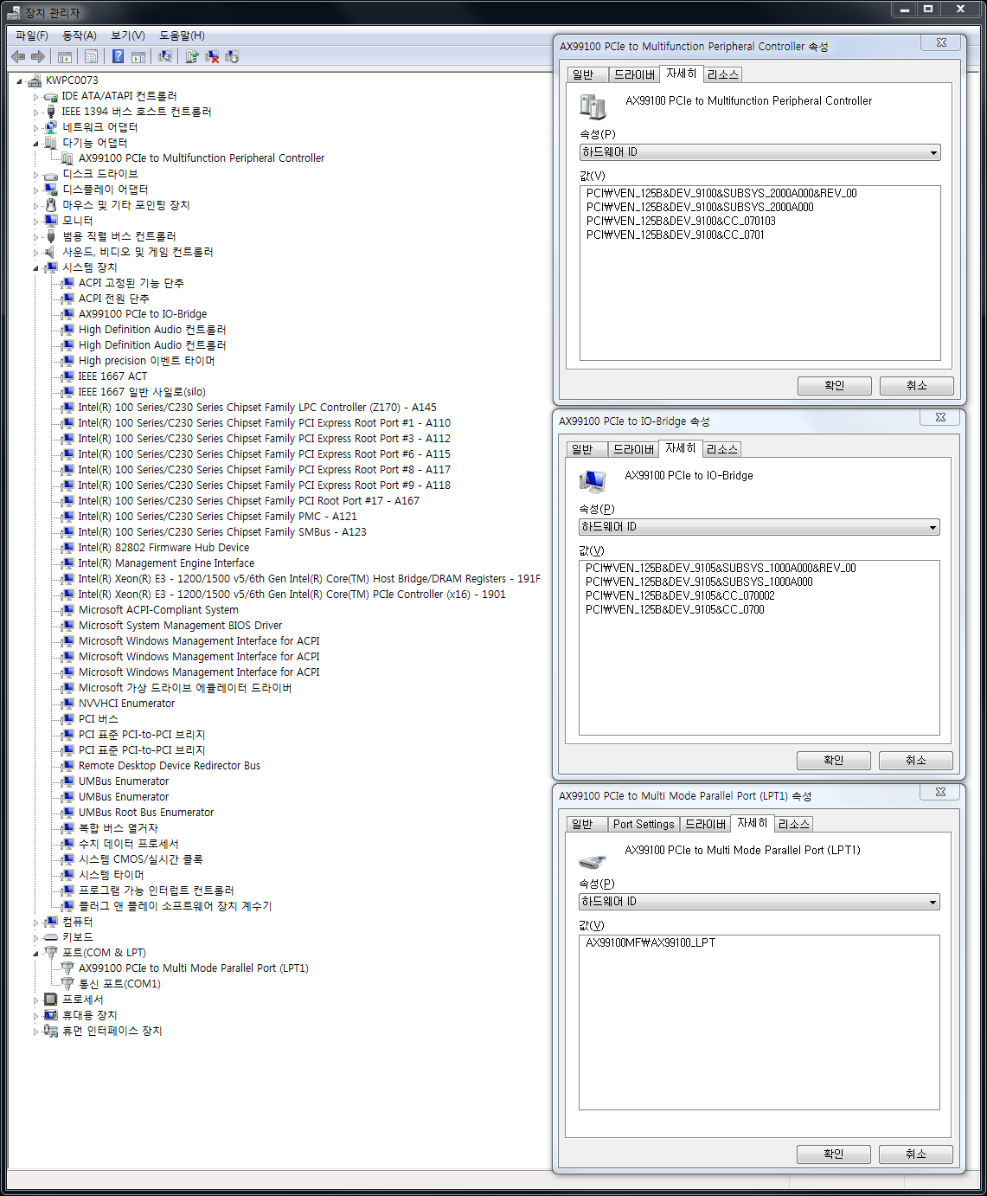The width and height of the screenshot is (987, 1196).
Task: Switch to 리소스 tab in Multifunction Controller dialog
Action: (x=723, y=74)
